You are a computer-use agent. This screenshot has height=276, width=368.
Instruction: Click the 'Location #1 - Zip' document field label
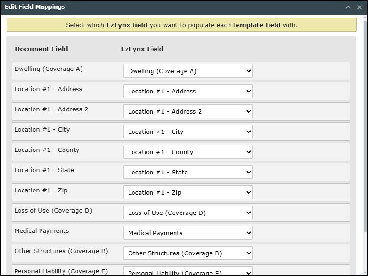pyautogui.click(x=41, y=190)
